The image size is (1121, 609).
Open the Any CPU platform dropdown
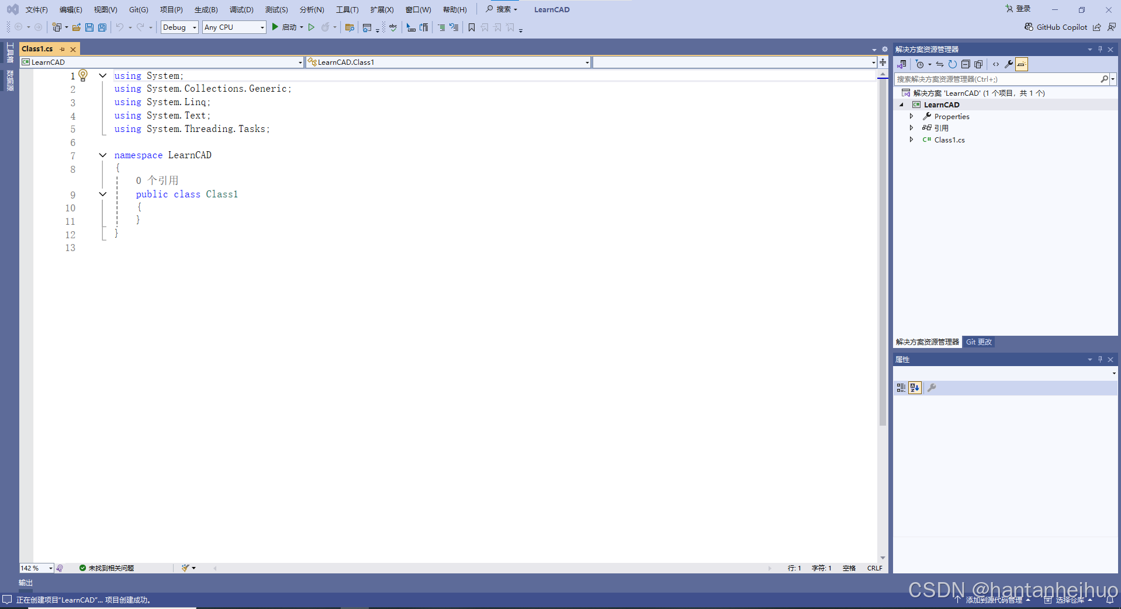[x=234, y=27]
